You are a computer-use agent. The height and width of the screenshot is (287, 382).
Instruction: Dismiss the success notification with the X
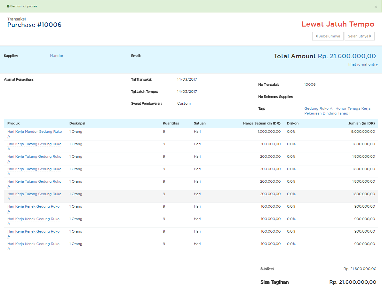376,7
